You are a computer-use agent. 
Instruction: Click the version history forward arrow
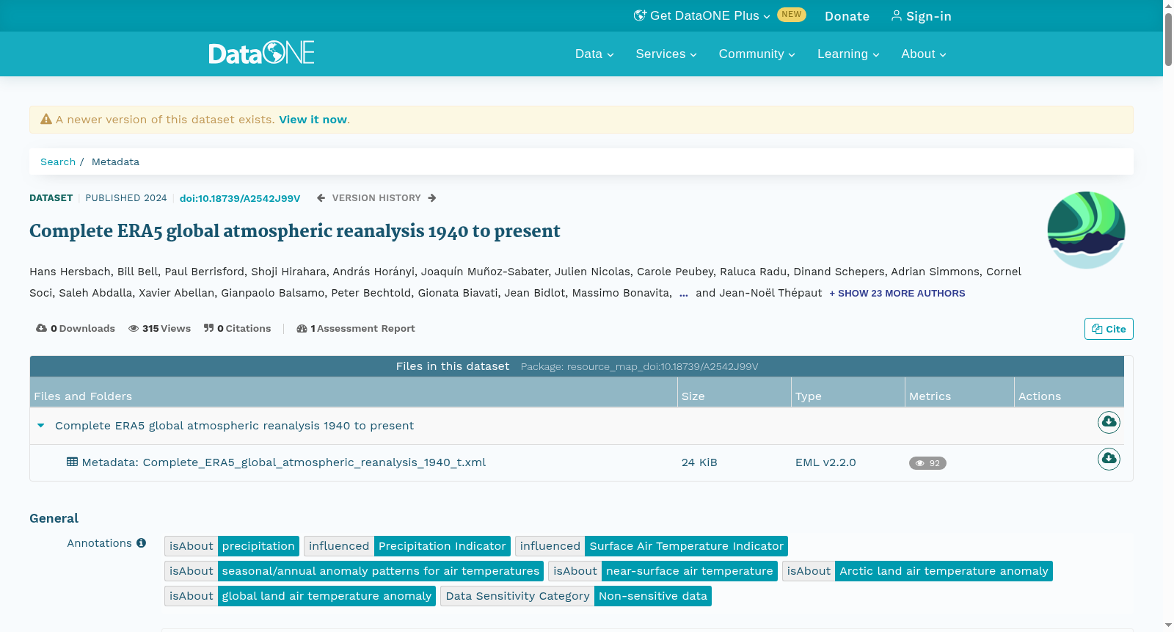tap(432, 198)
